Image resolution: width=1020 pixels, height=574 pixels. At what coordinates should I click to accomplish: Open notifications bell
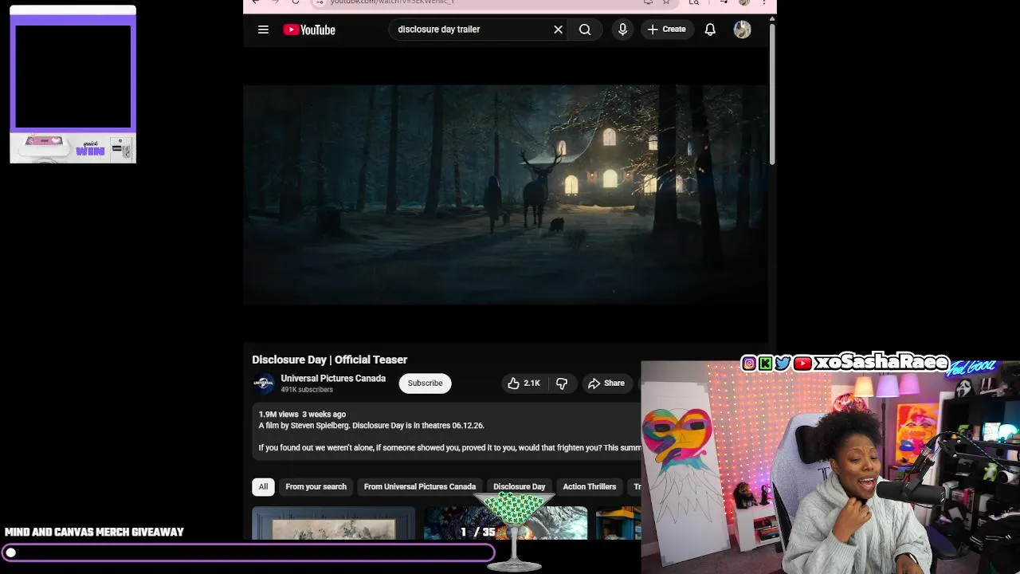pos(710,29)
